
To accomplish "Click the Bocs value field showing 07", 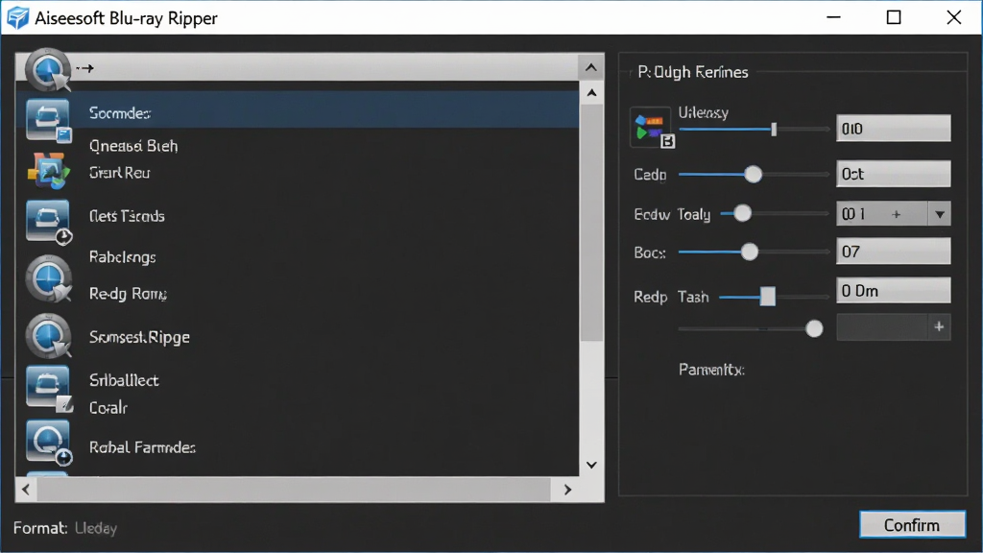I will (x=894, y=252).
